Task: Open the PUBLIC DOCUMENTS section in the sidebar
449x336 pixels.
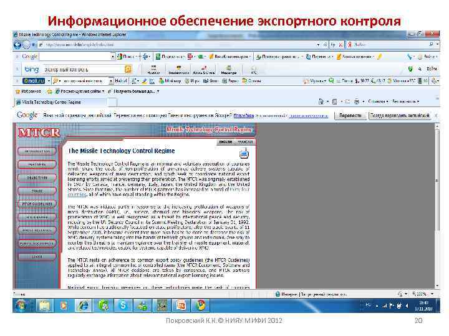Action: pyautogui.click(x=37, y=243)
